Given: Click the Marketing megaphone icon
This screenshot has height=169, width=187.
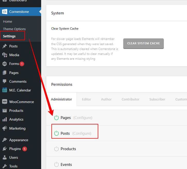Looking at the screenshot, I should click(x=5, y=128).
